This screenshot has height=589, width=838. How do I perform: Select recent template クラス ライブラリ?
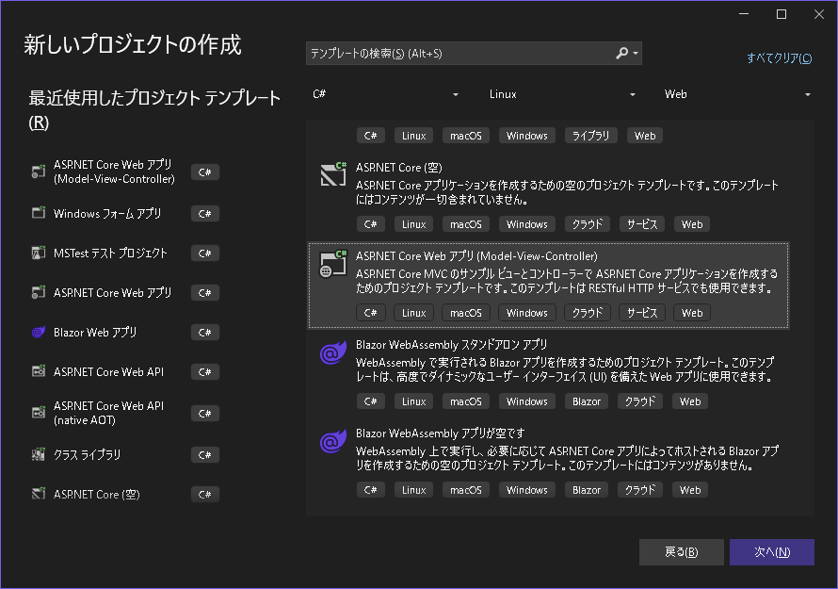pyautogui.click(x=125, y=455)
